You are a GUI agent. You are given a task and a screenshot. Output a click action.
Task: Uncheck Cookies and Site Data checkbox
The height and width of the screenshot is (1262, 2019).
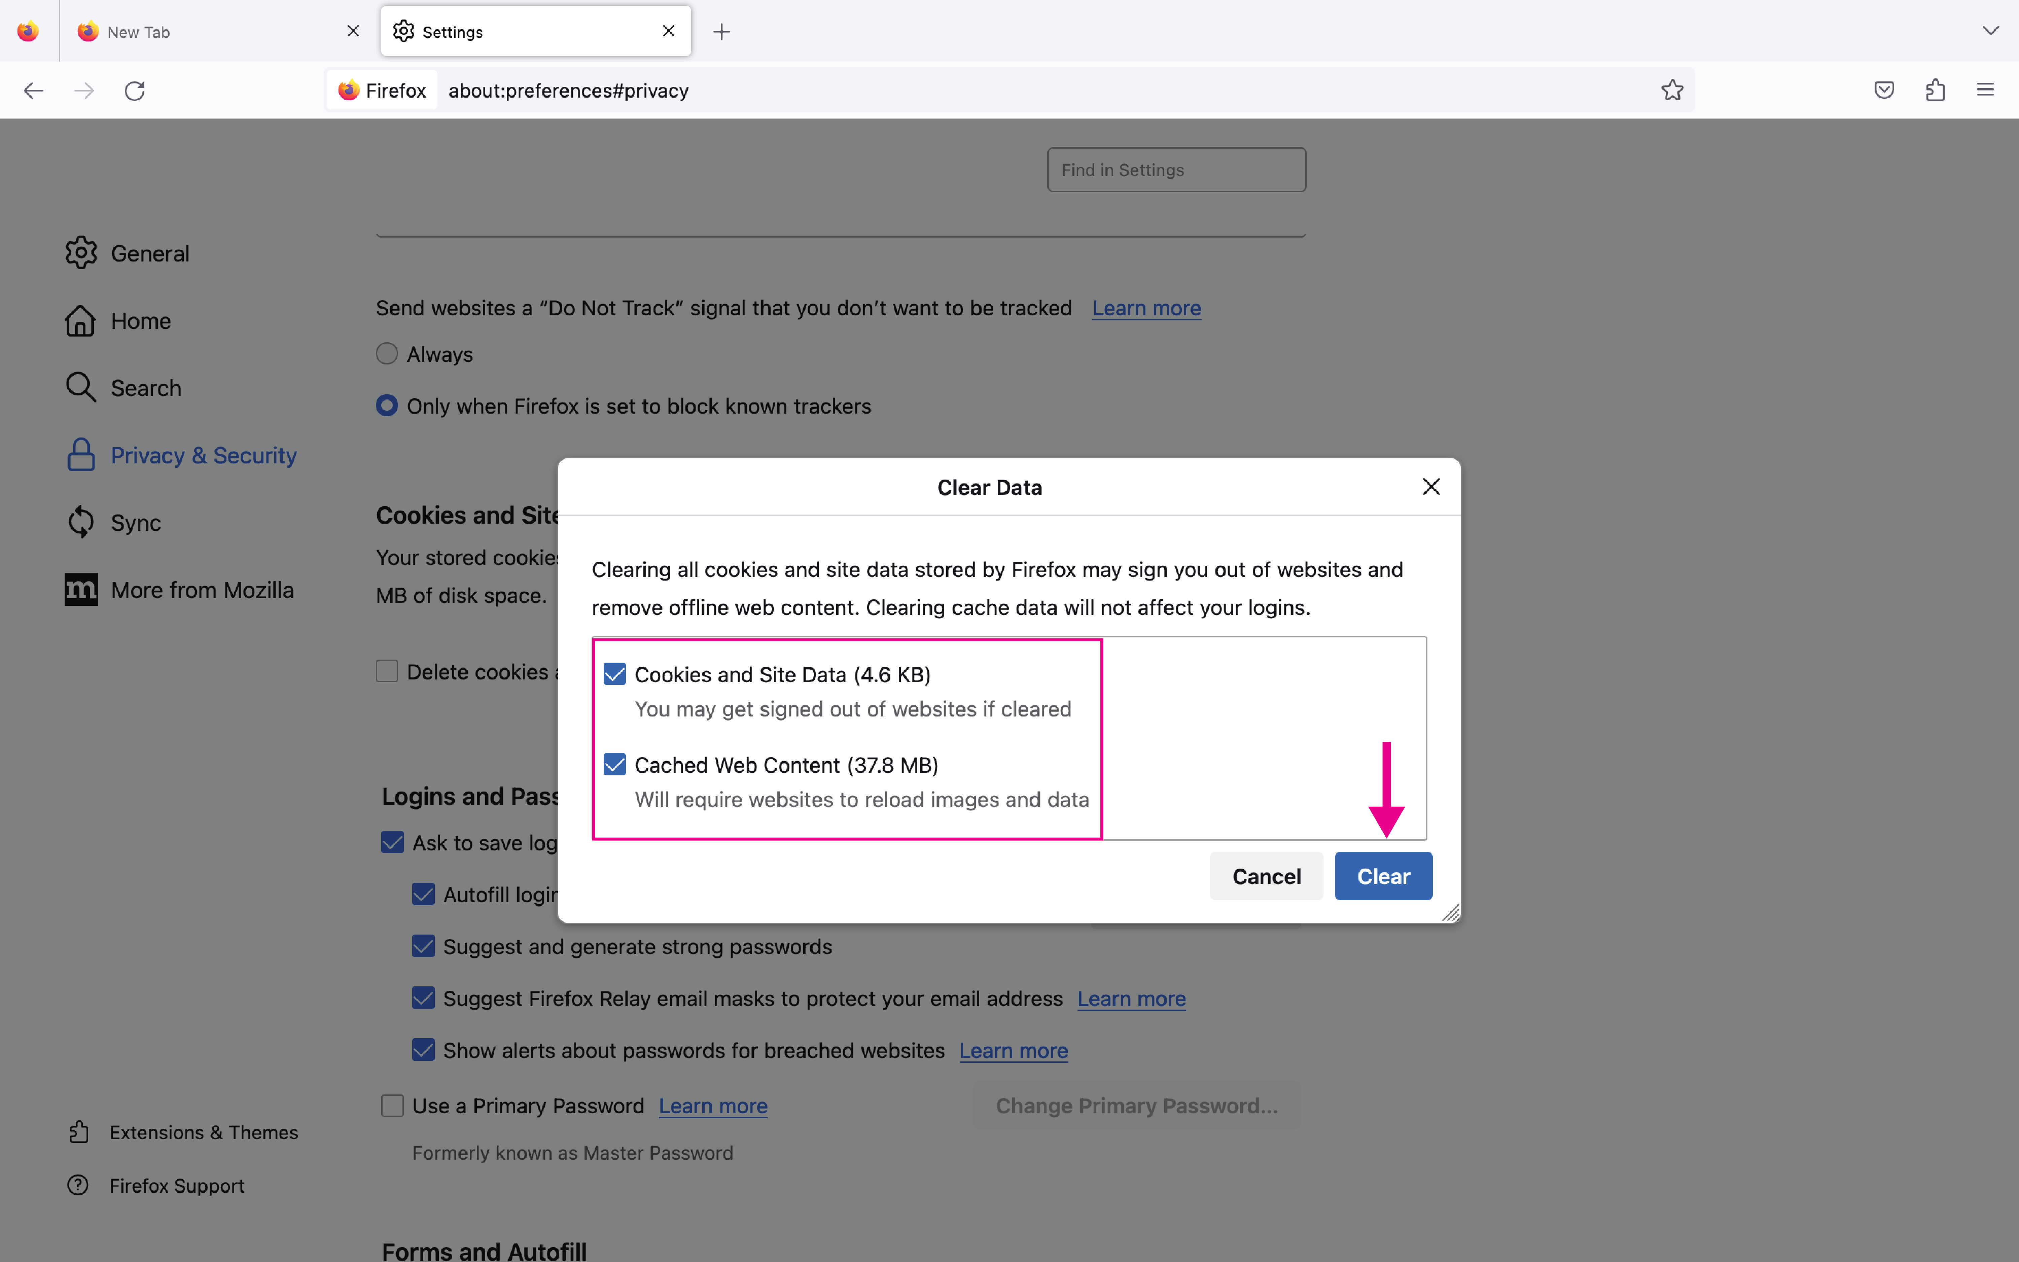click(615, 674)
